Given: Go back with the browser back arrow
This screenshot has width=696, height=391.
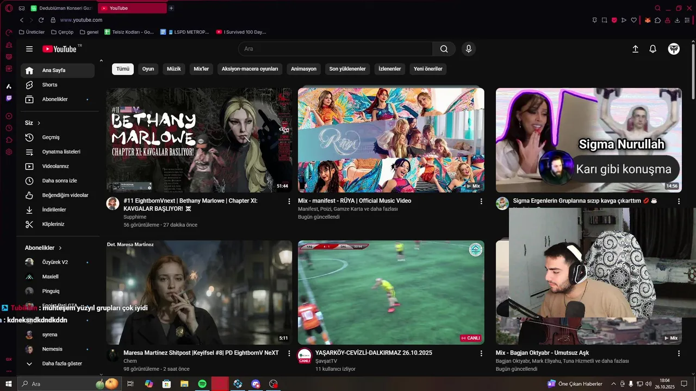Looking at the screenshot, I should 22,20.
